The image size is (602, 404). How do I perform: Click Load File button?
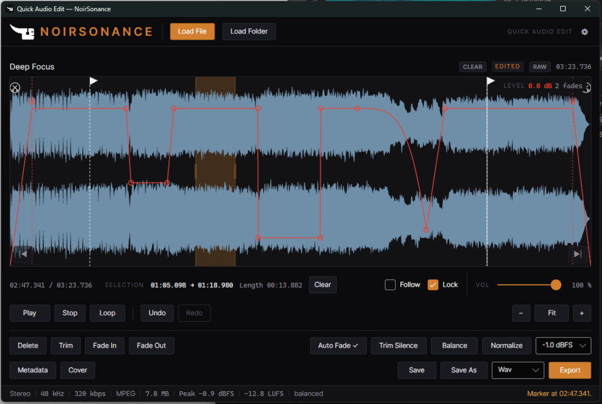tap(192, 32)
